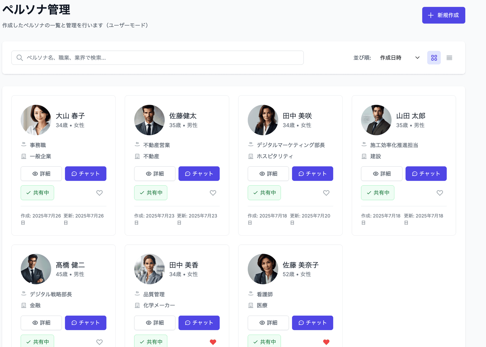Switch to grid view layout
486x347 pixels.
point(434,58)
